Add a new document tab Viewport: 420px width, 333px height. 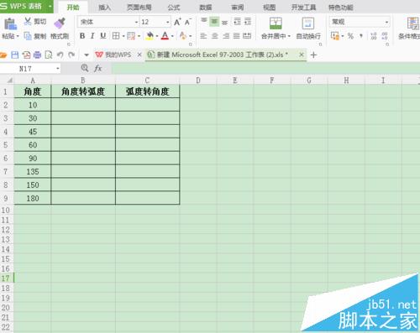pos(313,55)
